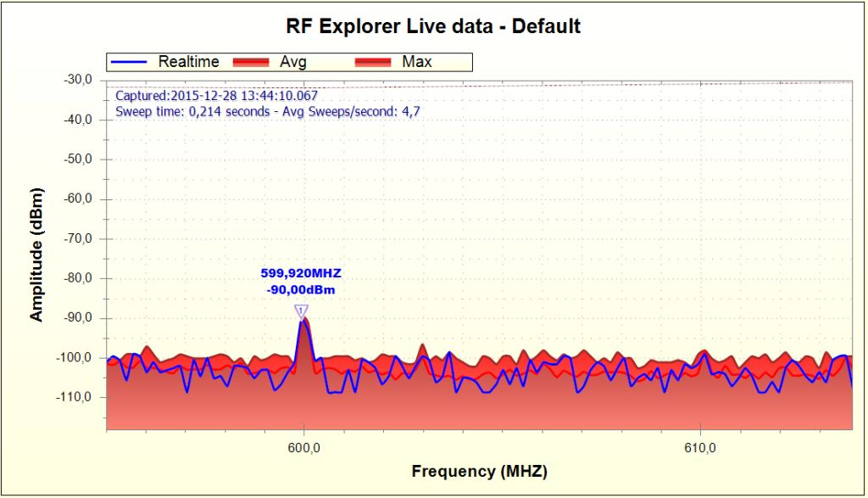Click the blue Realtime legend line swatch
This screenshot has height=498, width=868.
coord(129,61)
